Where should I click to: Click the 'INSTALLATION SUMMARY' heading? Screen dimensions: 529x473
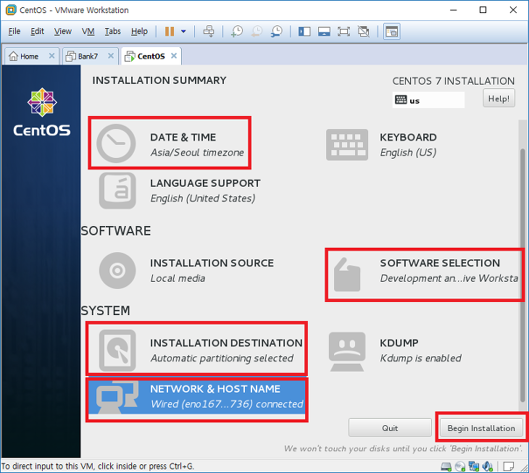click(x=159, y=80)
